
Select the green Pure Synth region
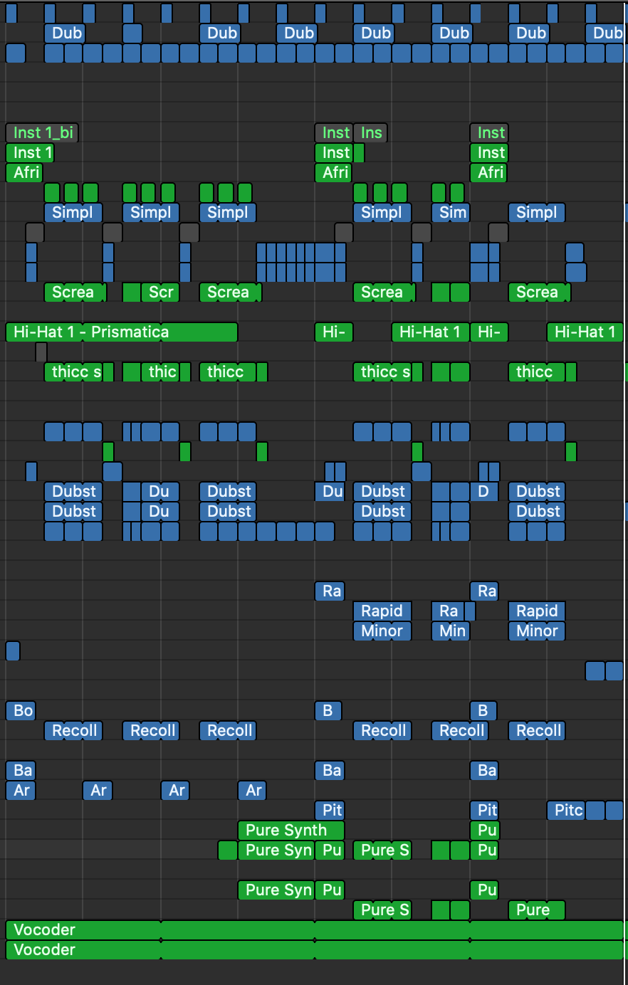tap(291, 831)
